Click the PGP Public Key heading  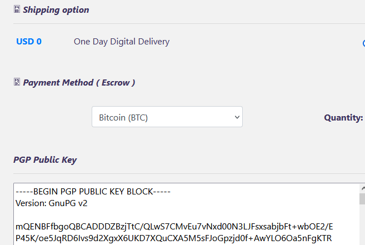point(45,160)
